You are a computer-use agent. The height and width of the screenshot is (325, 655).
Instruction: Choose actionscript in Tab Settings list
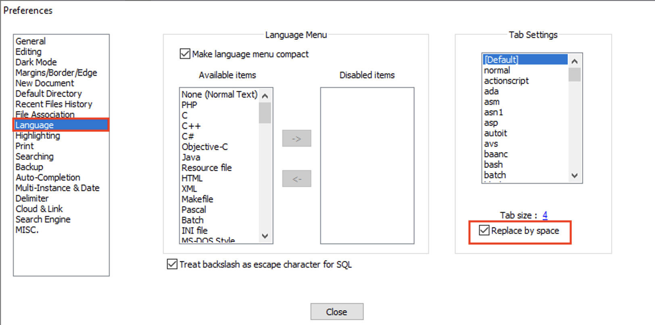[506, 81]
